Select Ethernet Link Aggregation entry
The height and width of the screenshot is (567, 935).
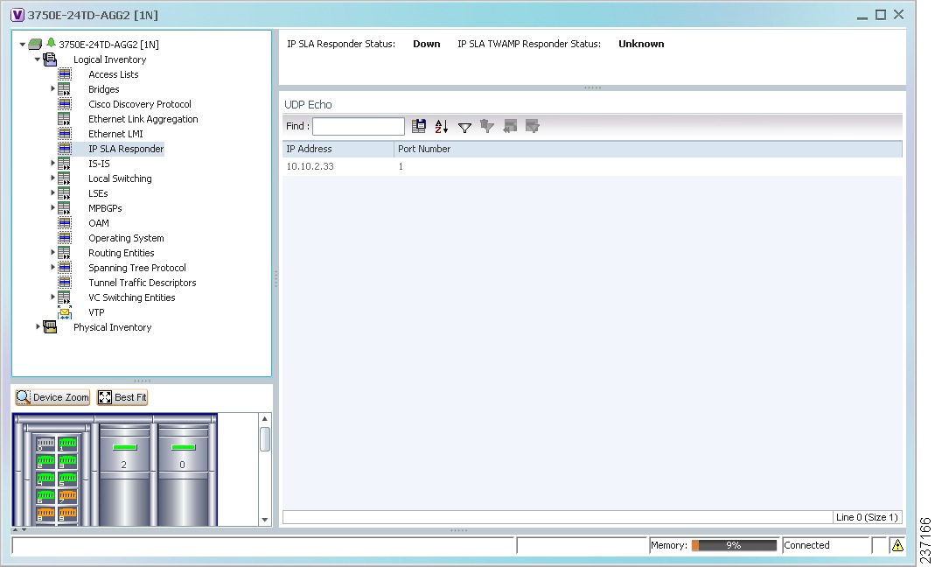[143, 119]
